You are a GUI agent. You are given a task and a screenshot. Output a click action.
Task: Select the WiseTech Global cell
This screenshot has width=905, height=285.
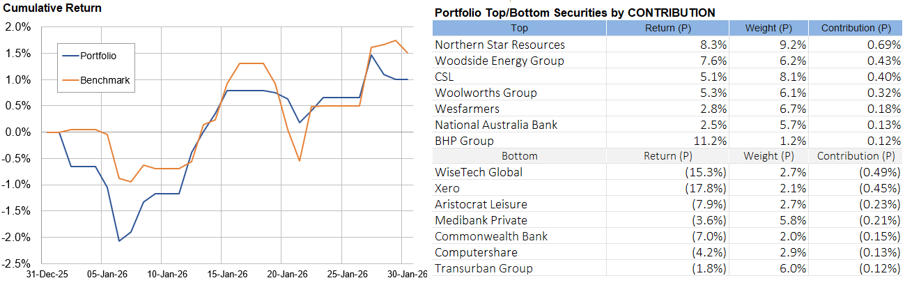[478, 172]
